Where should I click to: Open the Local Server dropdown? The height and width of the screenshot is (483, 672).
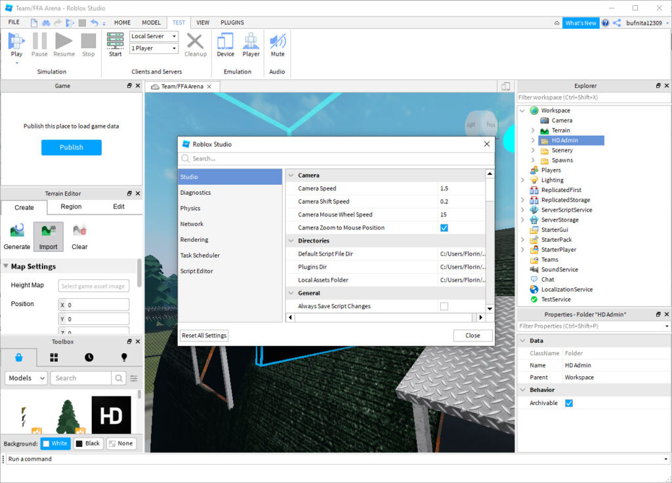(154, 36)
